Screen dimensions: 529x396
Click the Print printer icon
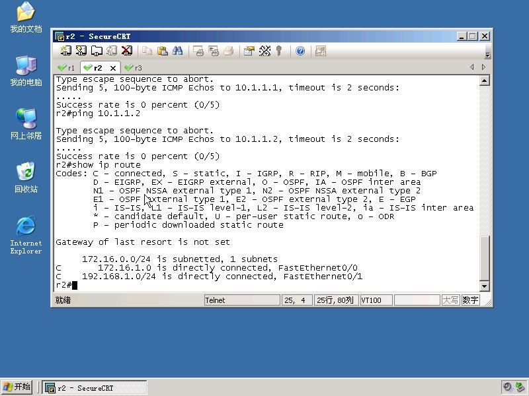tap(229, 51)
